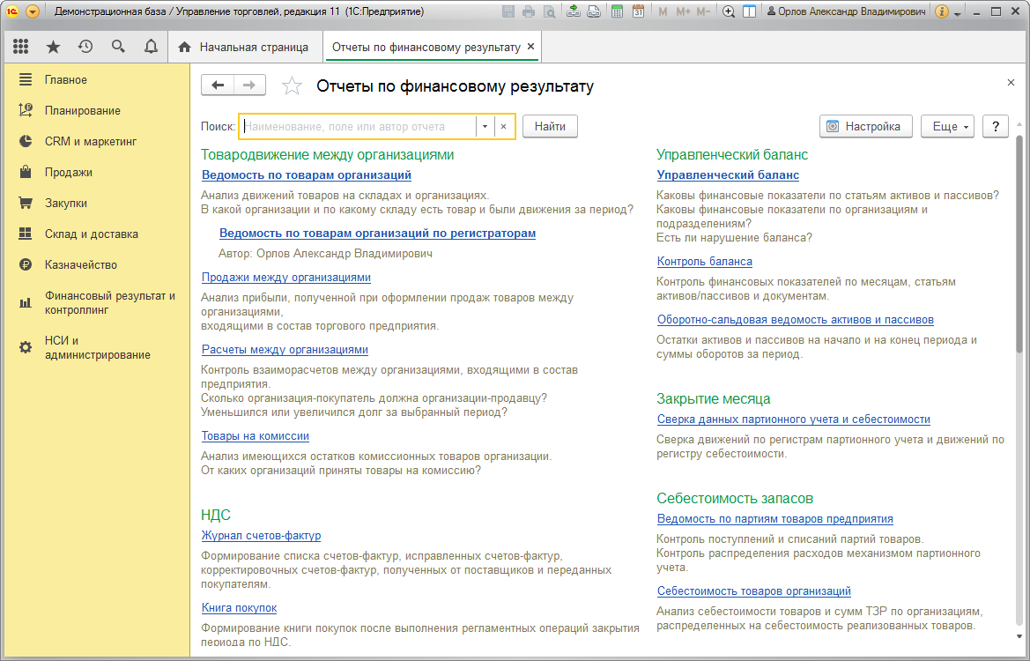Expand the service menu arrow next to info icon
The width and height of the screenshot is (1030, 661).
958,12
